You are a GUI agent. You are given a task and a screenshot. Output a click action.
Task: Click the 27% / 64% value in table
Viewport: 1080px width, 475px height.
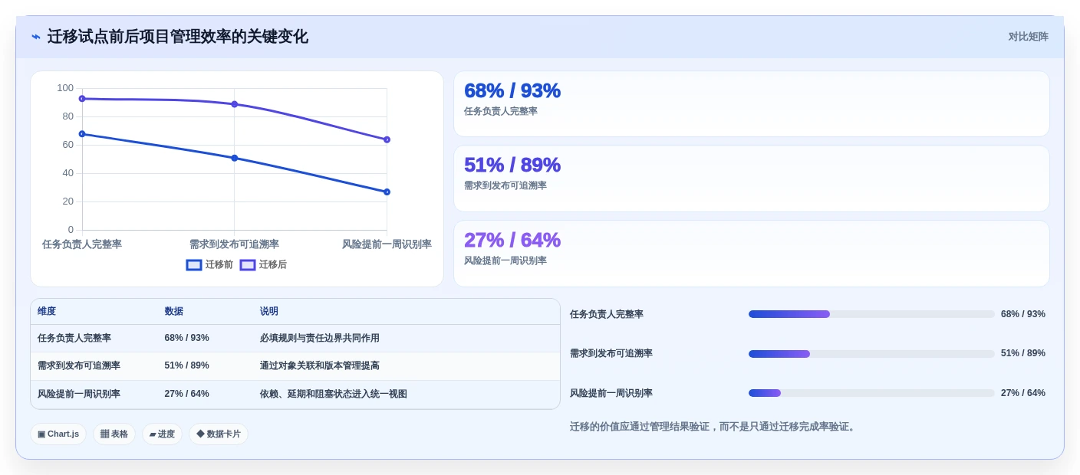coord(186,395)
